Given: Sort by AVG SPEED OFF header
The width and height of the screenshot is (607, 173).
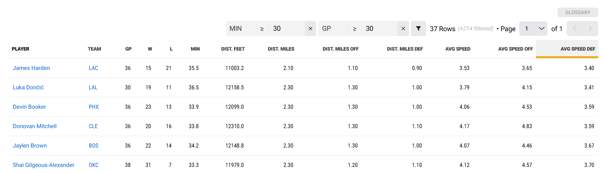Looking at the screenshot, I should pos(515,49).
